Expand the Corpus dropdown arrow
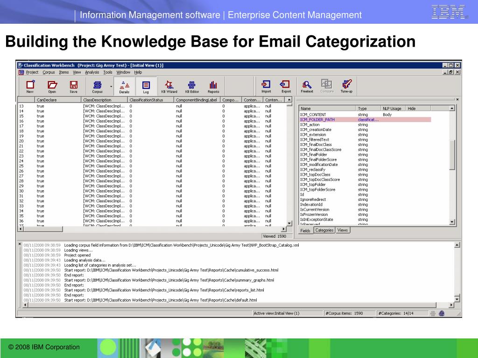The width and height of the screenshot is (478, 358). 111,86
